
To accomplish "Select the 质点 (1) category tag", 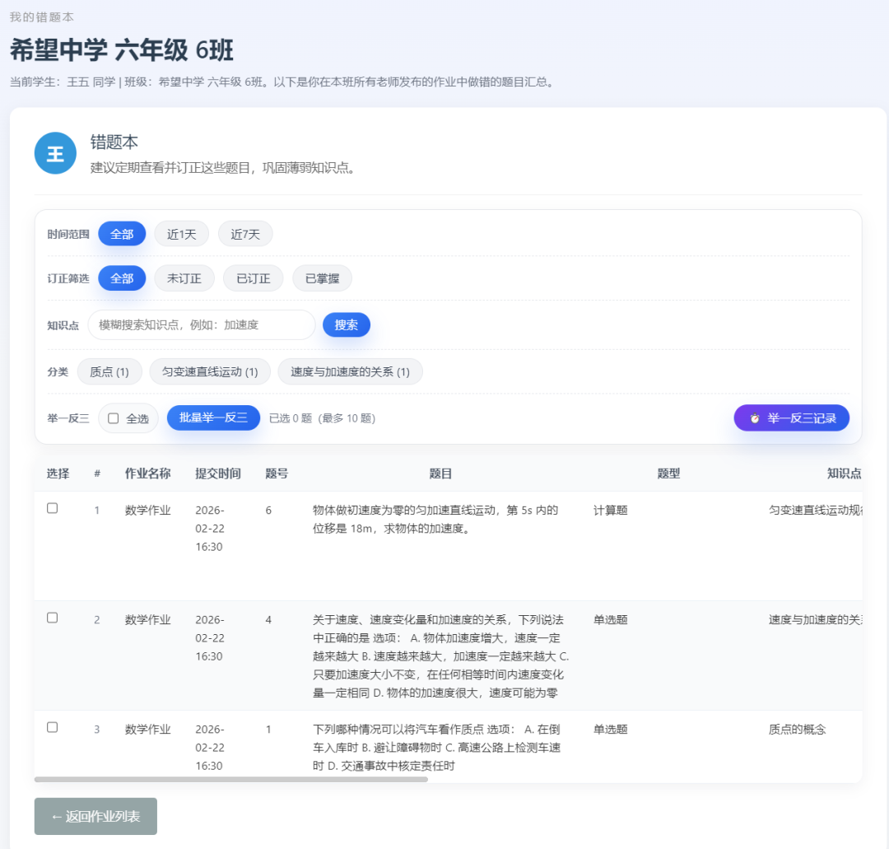I will click(109, 371).
